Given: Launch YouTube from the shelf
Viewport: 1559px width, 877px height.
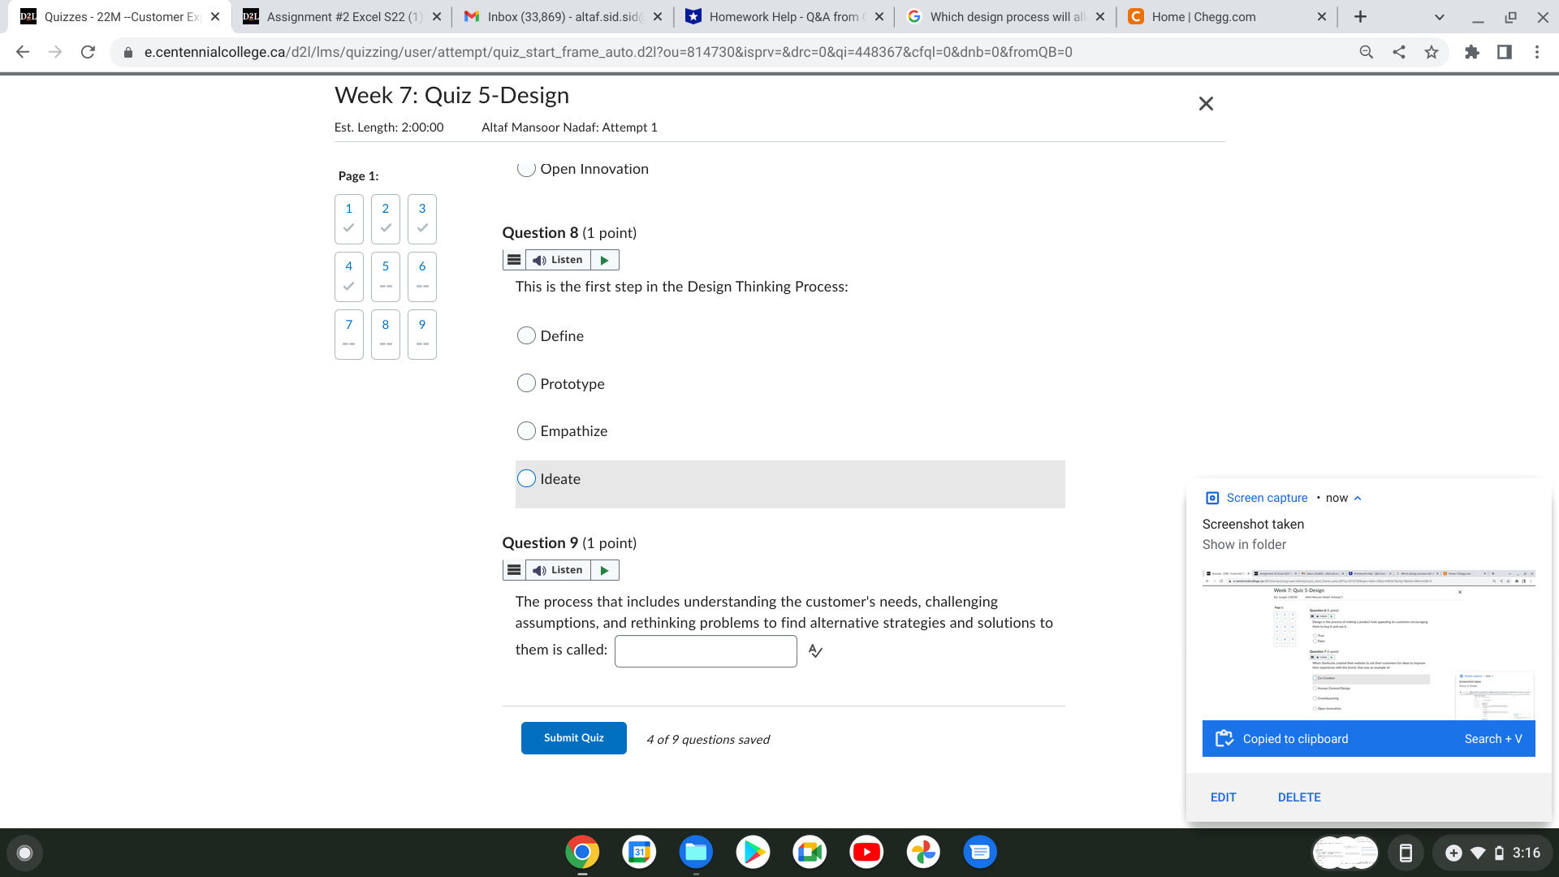Looking at the screenshot, I should click(x=866, y=852).
